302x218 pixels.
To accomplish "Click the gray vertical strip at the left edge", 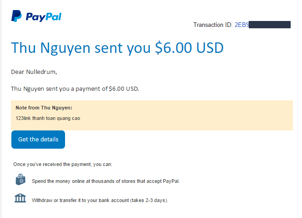I will point(1,109).
